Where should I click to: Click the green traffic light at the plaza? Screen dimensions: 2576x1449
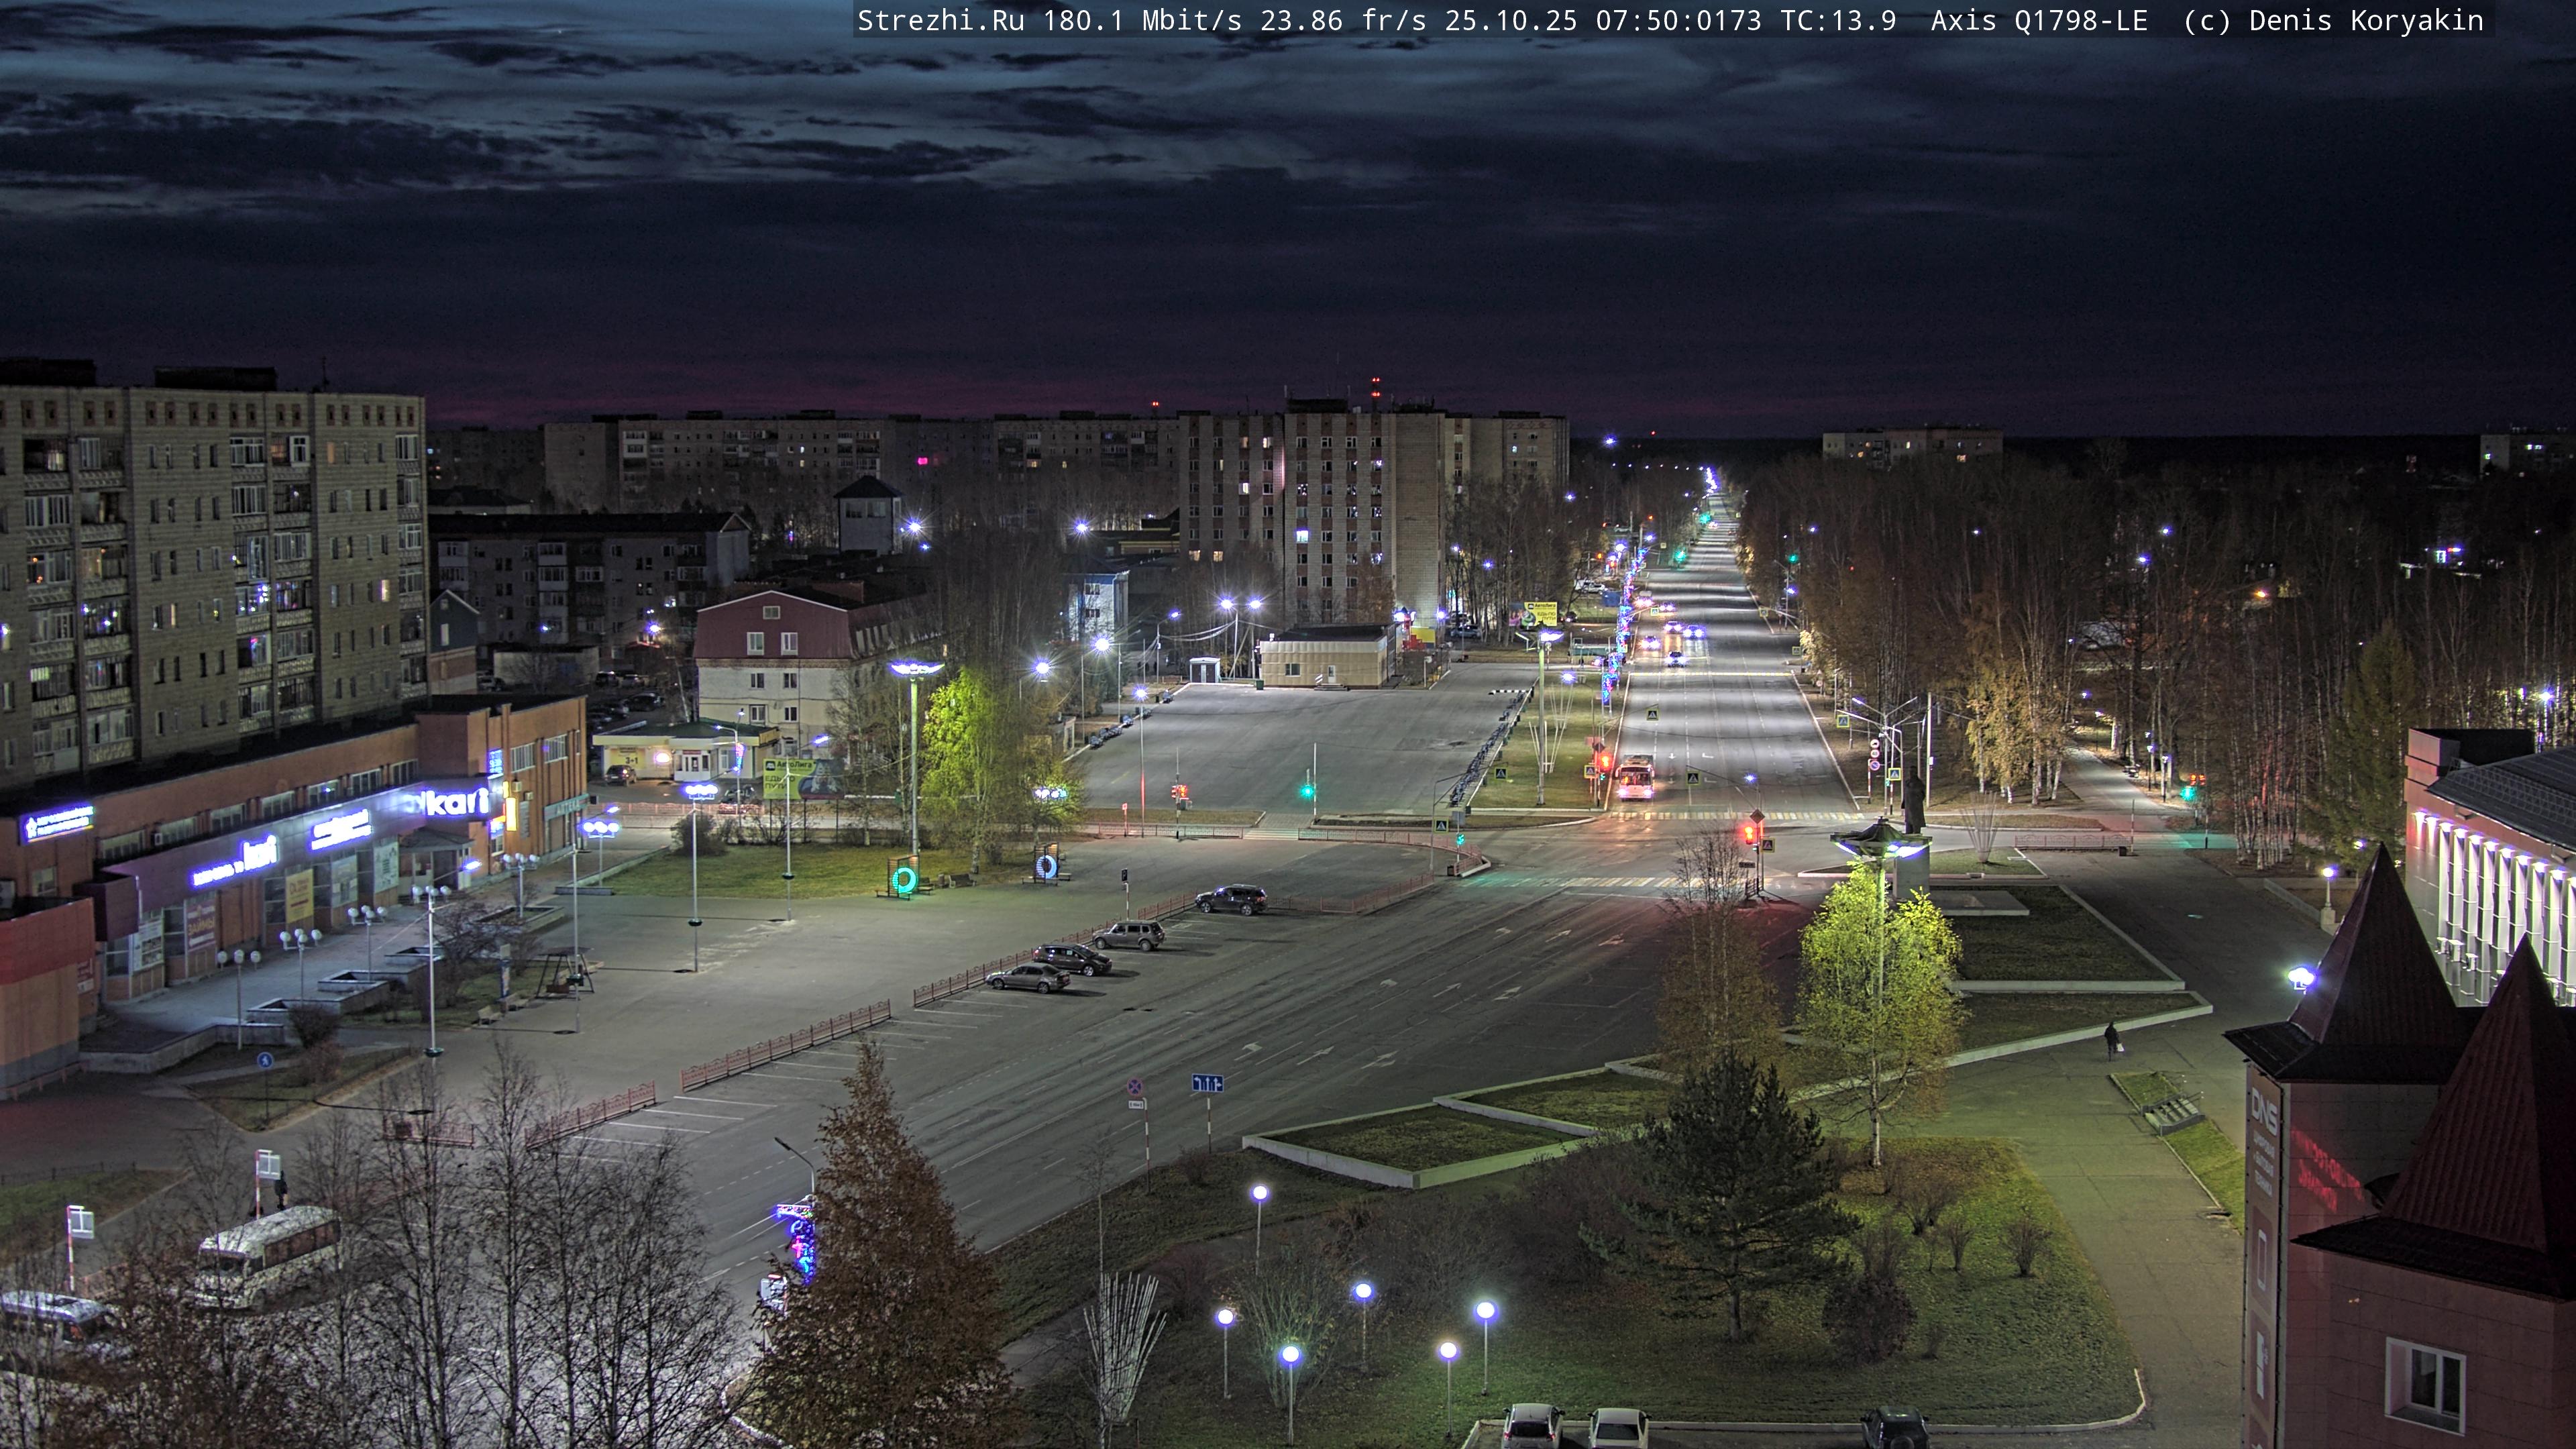[x=1307, y=791]
